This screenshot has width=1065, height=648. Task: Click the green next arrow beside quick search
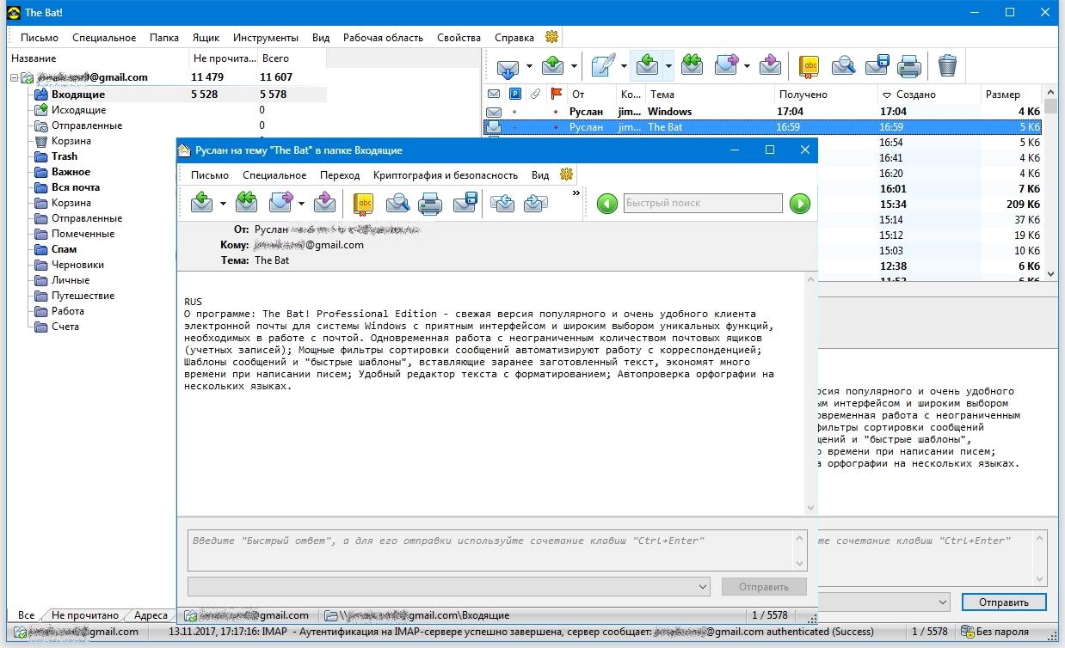(800, 204)
